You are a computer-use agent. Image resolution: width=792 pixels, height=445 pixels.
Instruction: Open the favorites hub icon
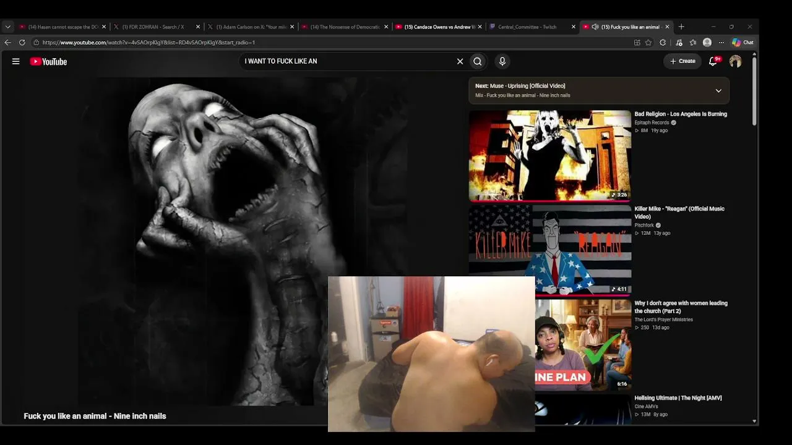click(x=693, y=43)
